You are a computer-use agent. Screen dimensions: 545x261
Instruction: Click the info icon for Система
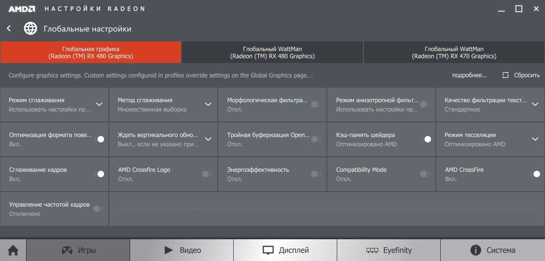(475, 250)
